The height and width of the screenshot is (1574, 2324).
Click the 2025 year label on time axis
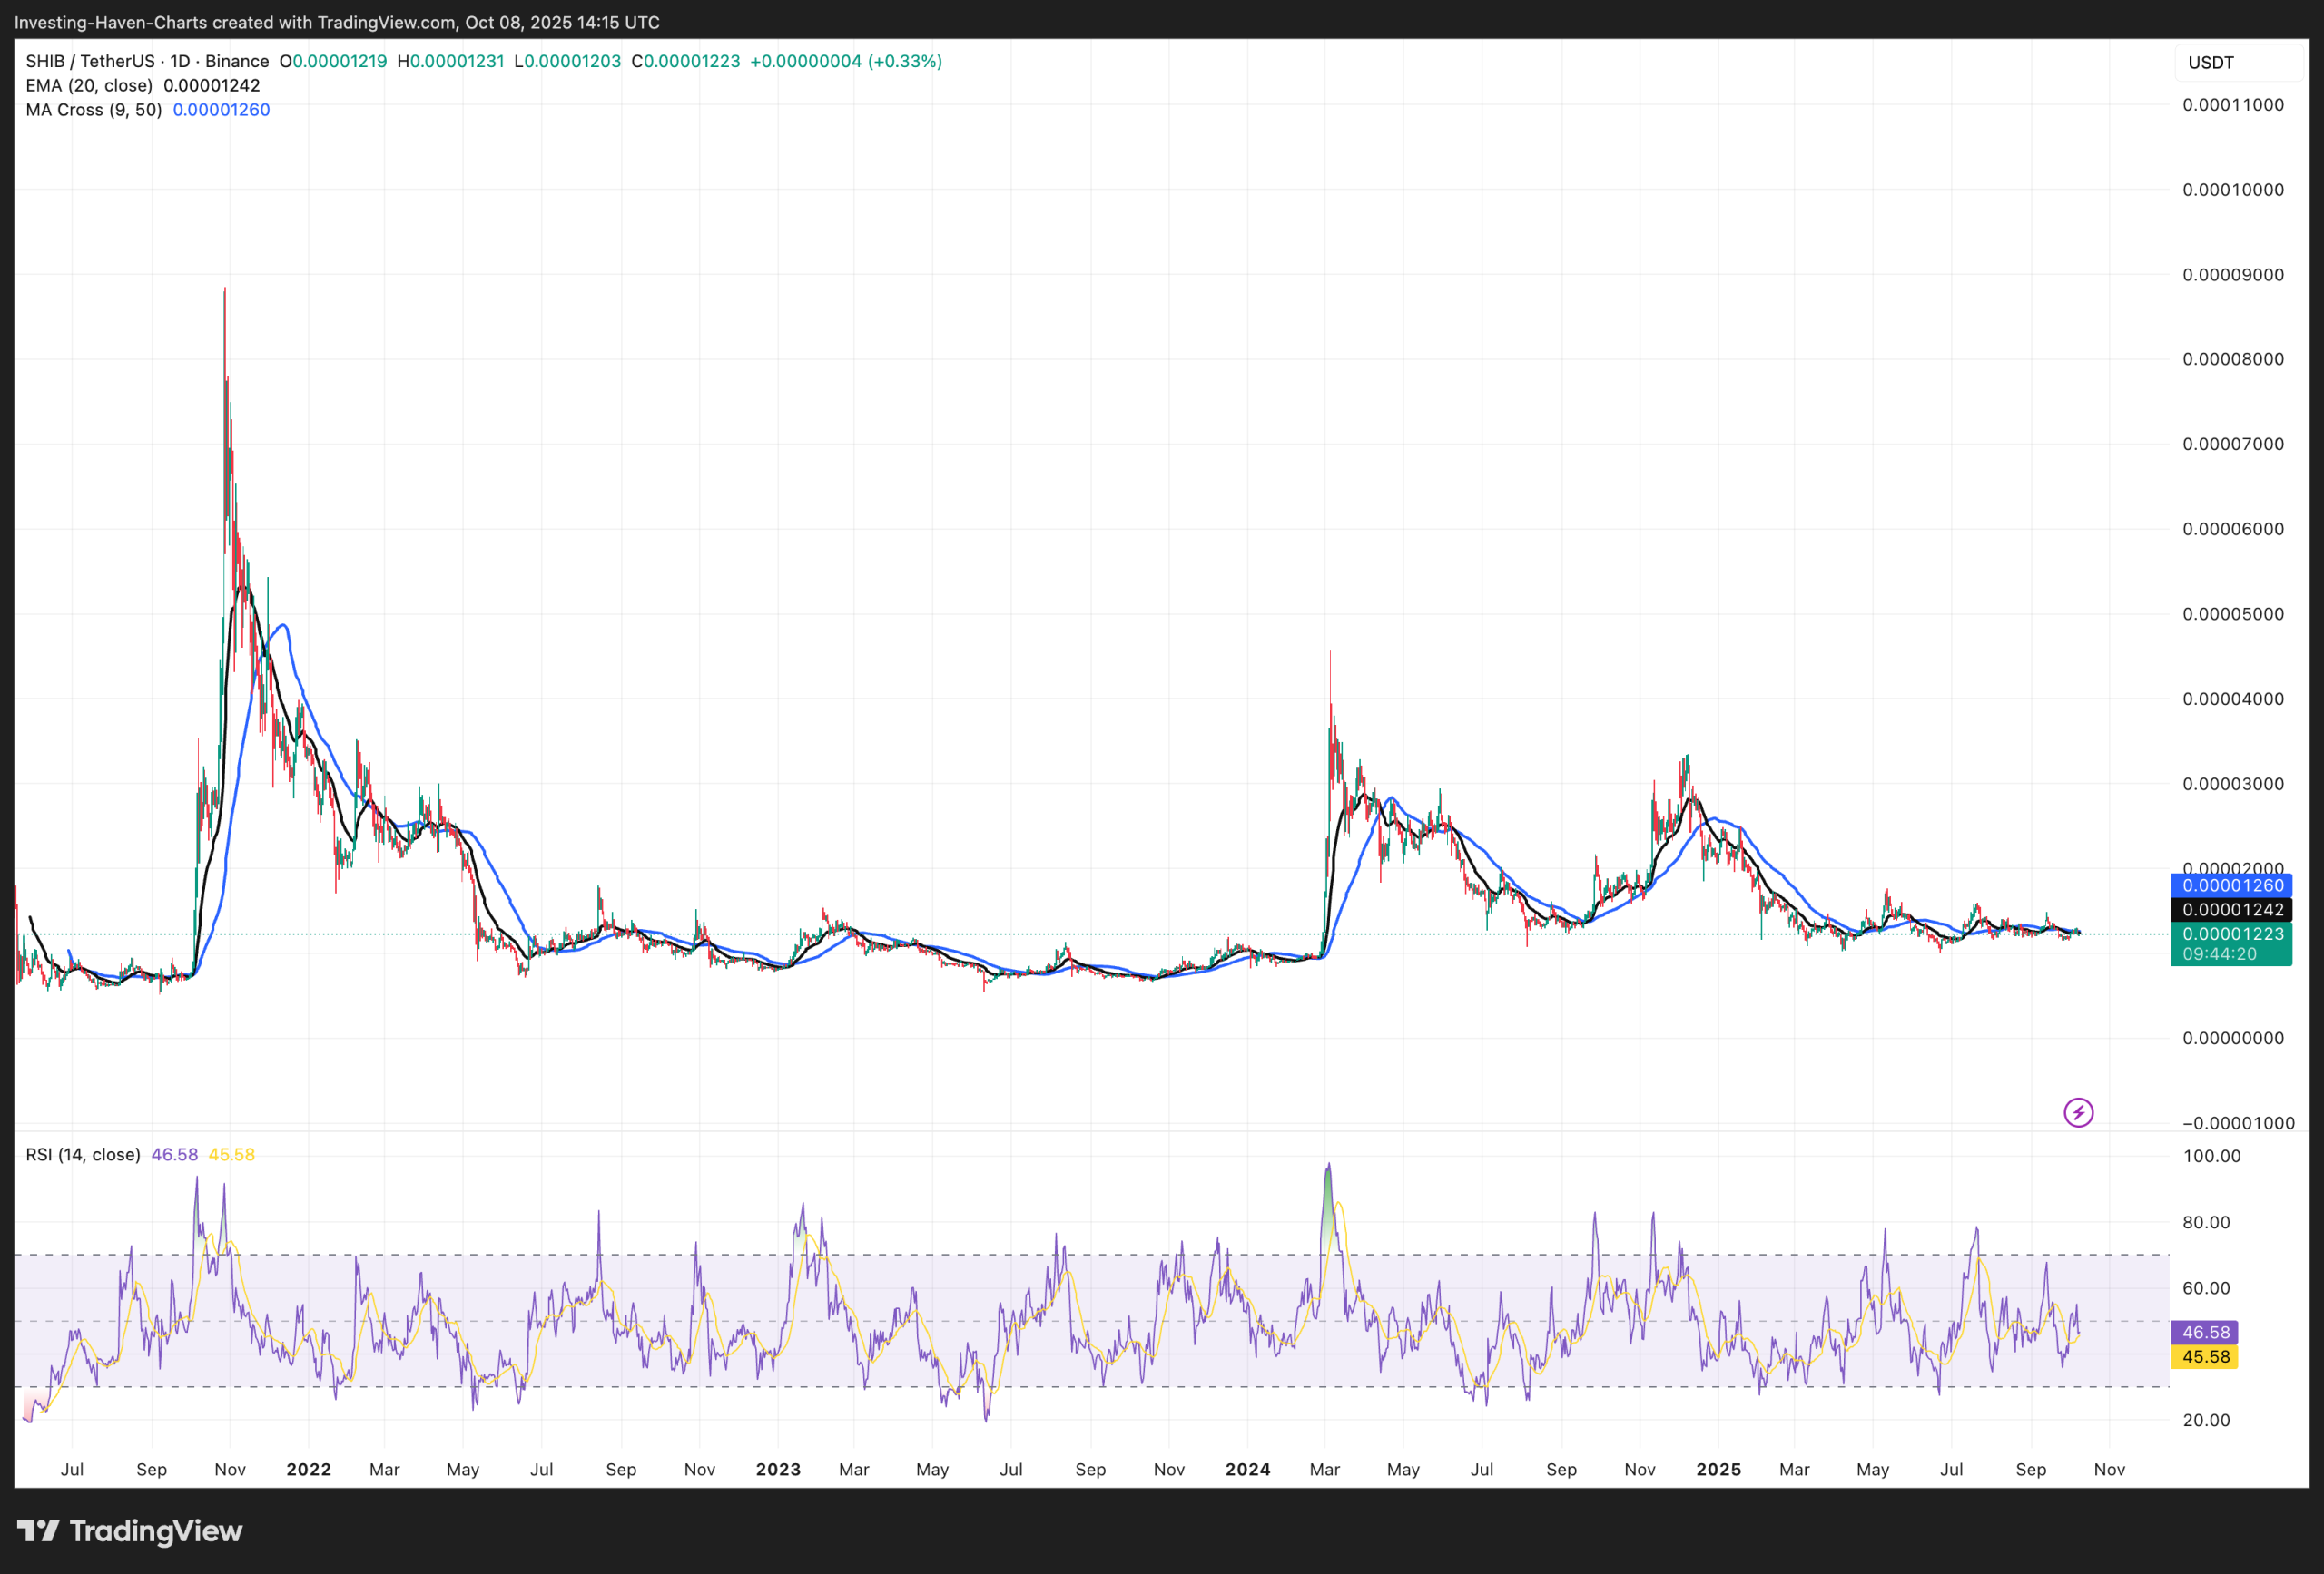point(1718,1469)
